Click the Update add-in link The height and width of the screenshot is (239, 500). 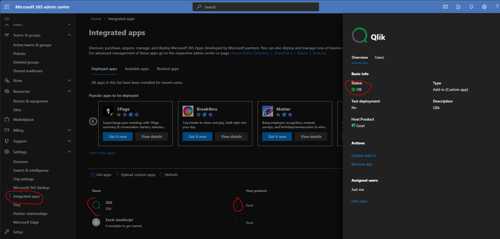[364, 156]
